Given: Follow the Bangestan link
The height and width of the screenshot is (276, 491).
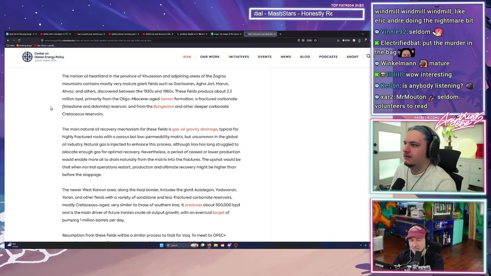Looking at the screenshot, I should [164, 107].
